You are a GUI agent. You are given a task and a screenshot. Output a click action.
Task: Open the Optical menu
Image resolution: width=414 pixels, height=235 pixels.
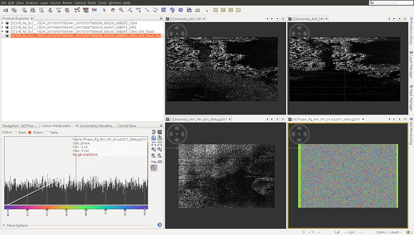pos(80,2)
